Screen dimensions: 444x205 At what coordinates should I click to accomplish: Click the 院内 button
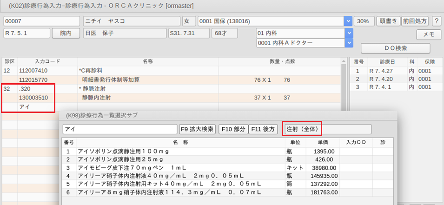(x=66, y=33)
